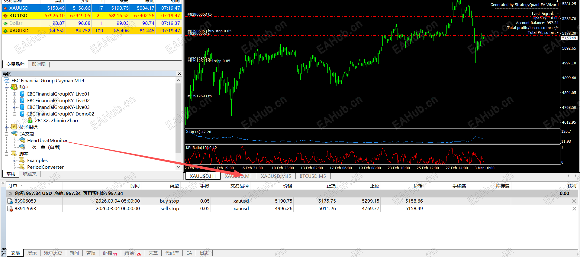Open the 市场 market tab
This screenshot has height=257, width=580.
[x=133, y=253]
